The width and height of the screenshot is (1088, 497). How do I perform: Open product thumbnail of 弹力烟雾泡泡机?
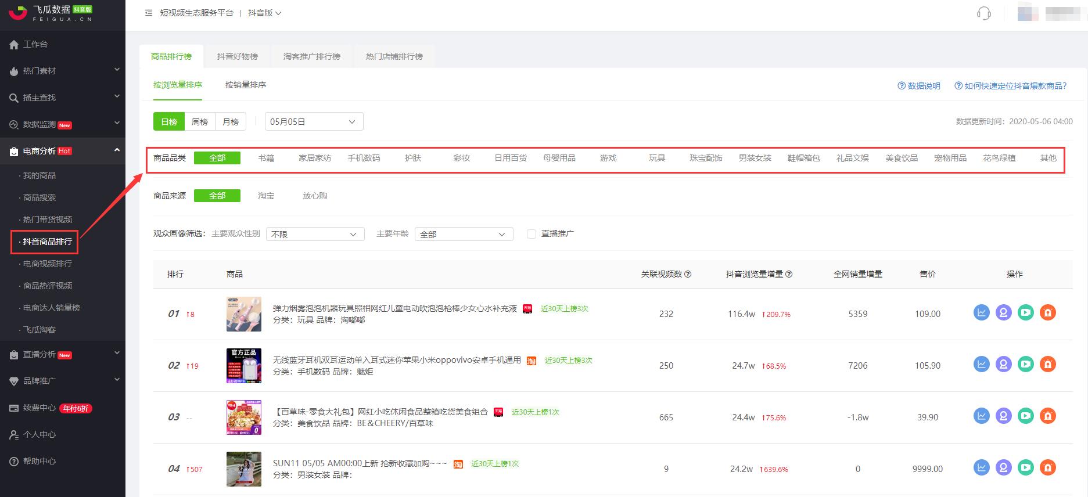244,314
